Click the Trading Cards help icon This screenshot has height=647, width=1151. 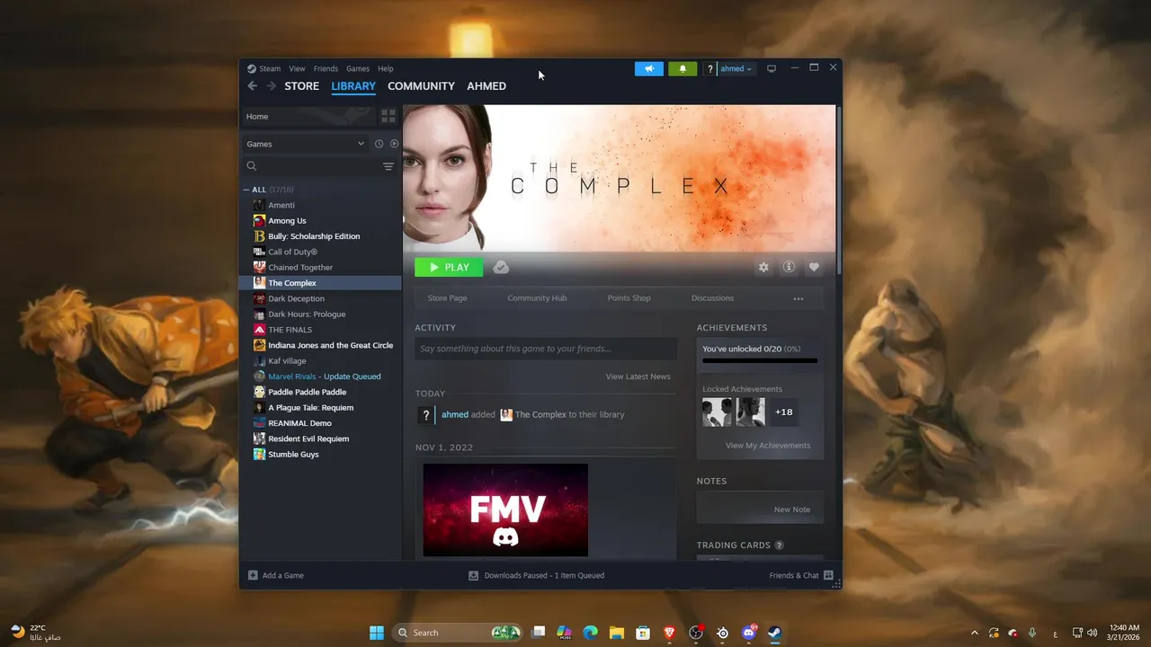click(779, 545)
